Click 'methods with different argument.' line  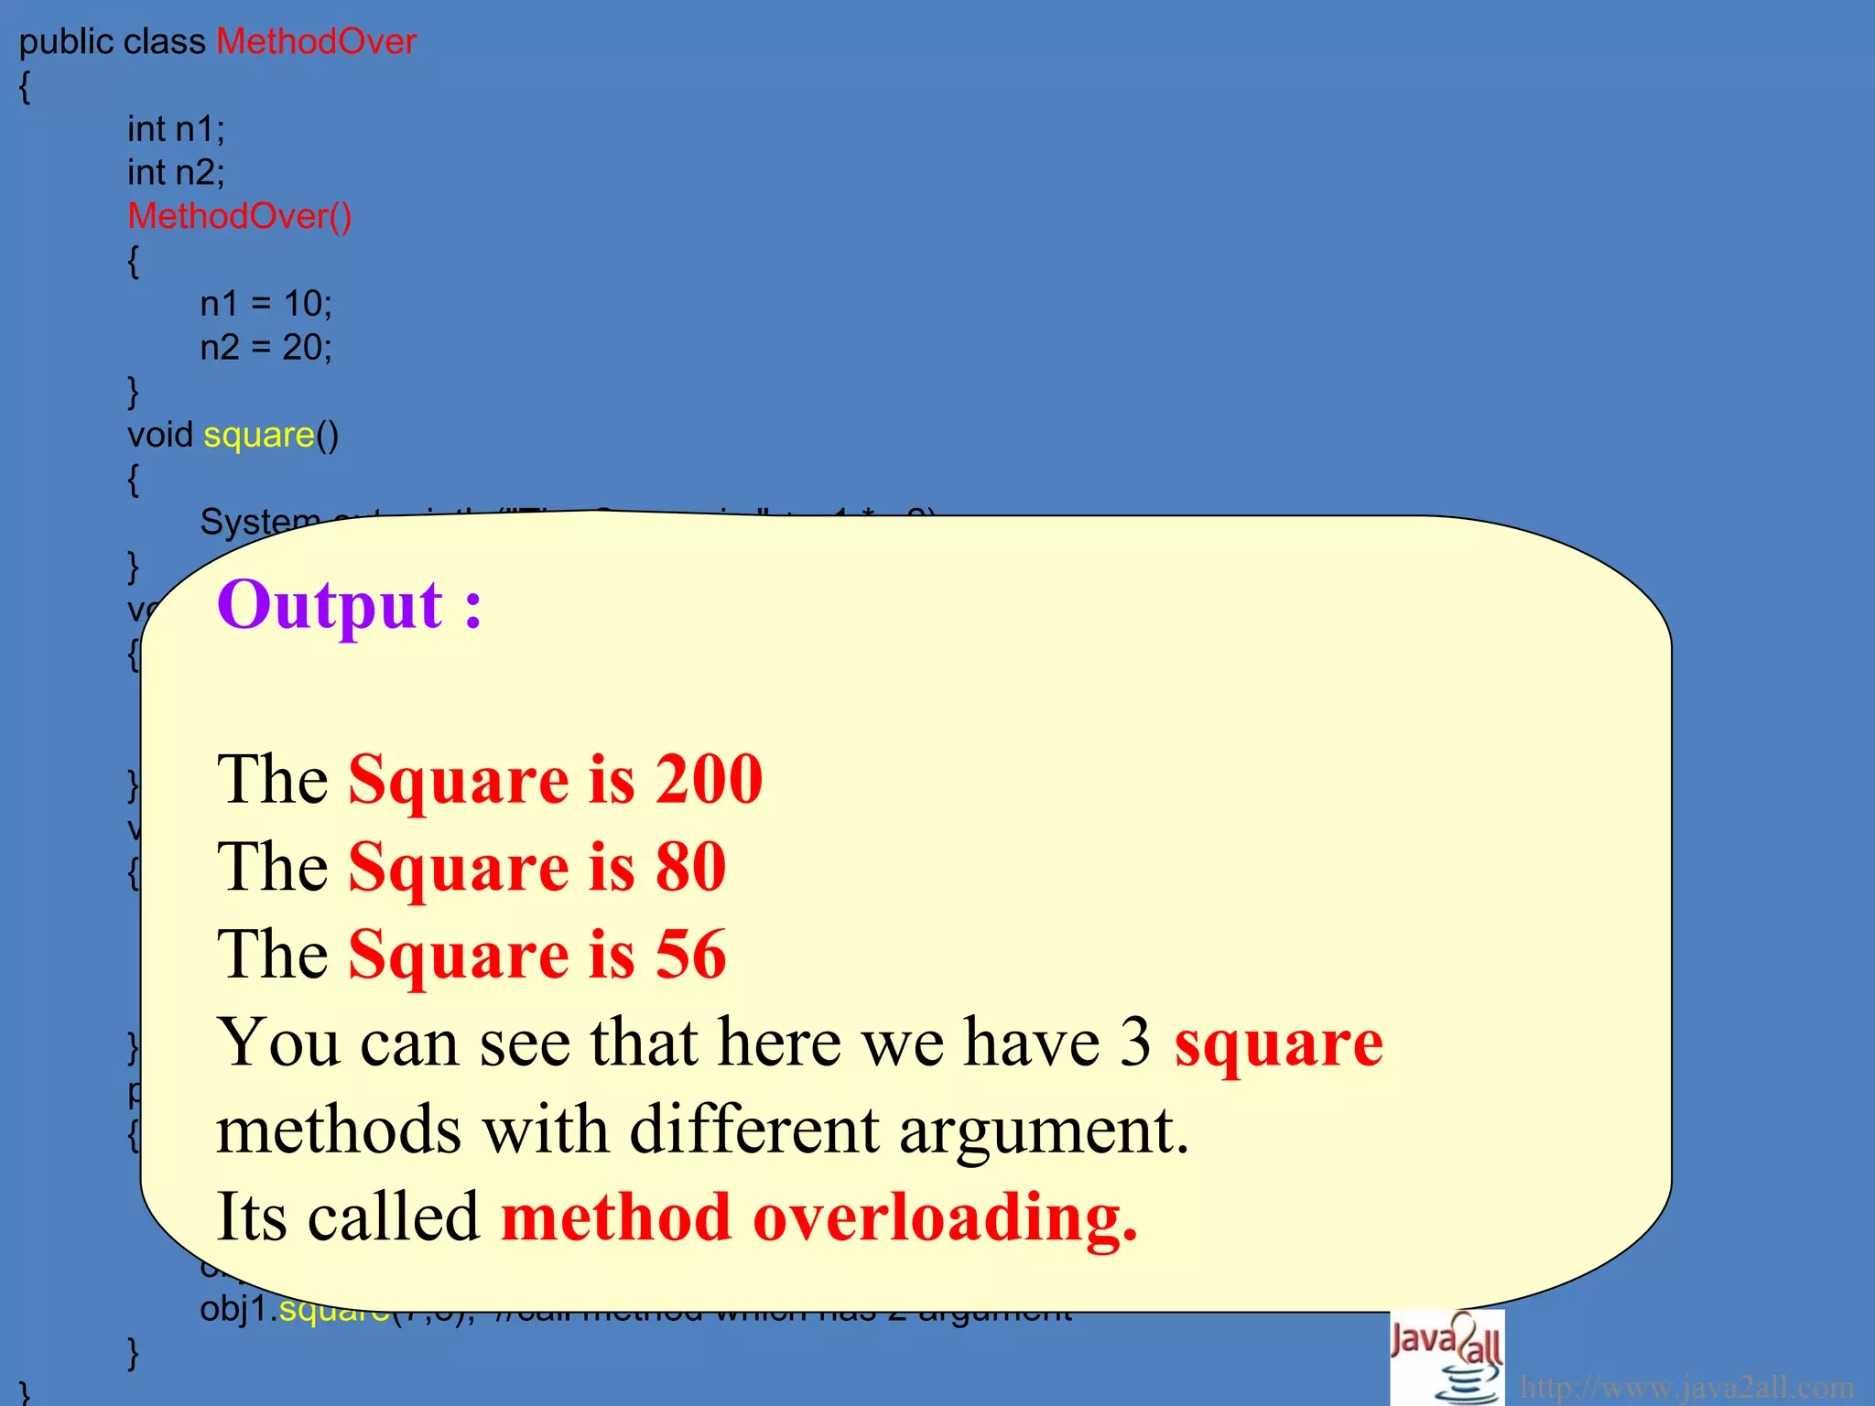coord(702,1130)
